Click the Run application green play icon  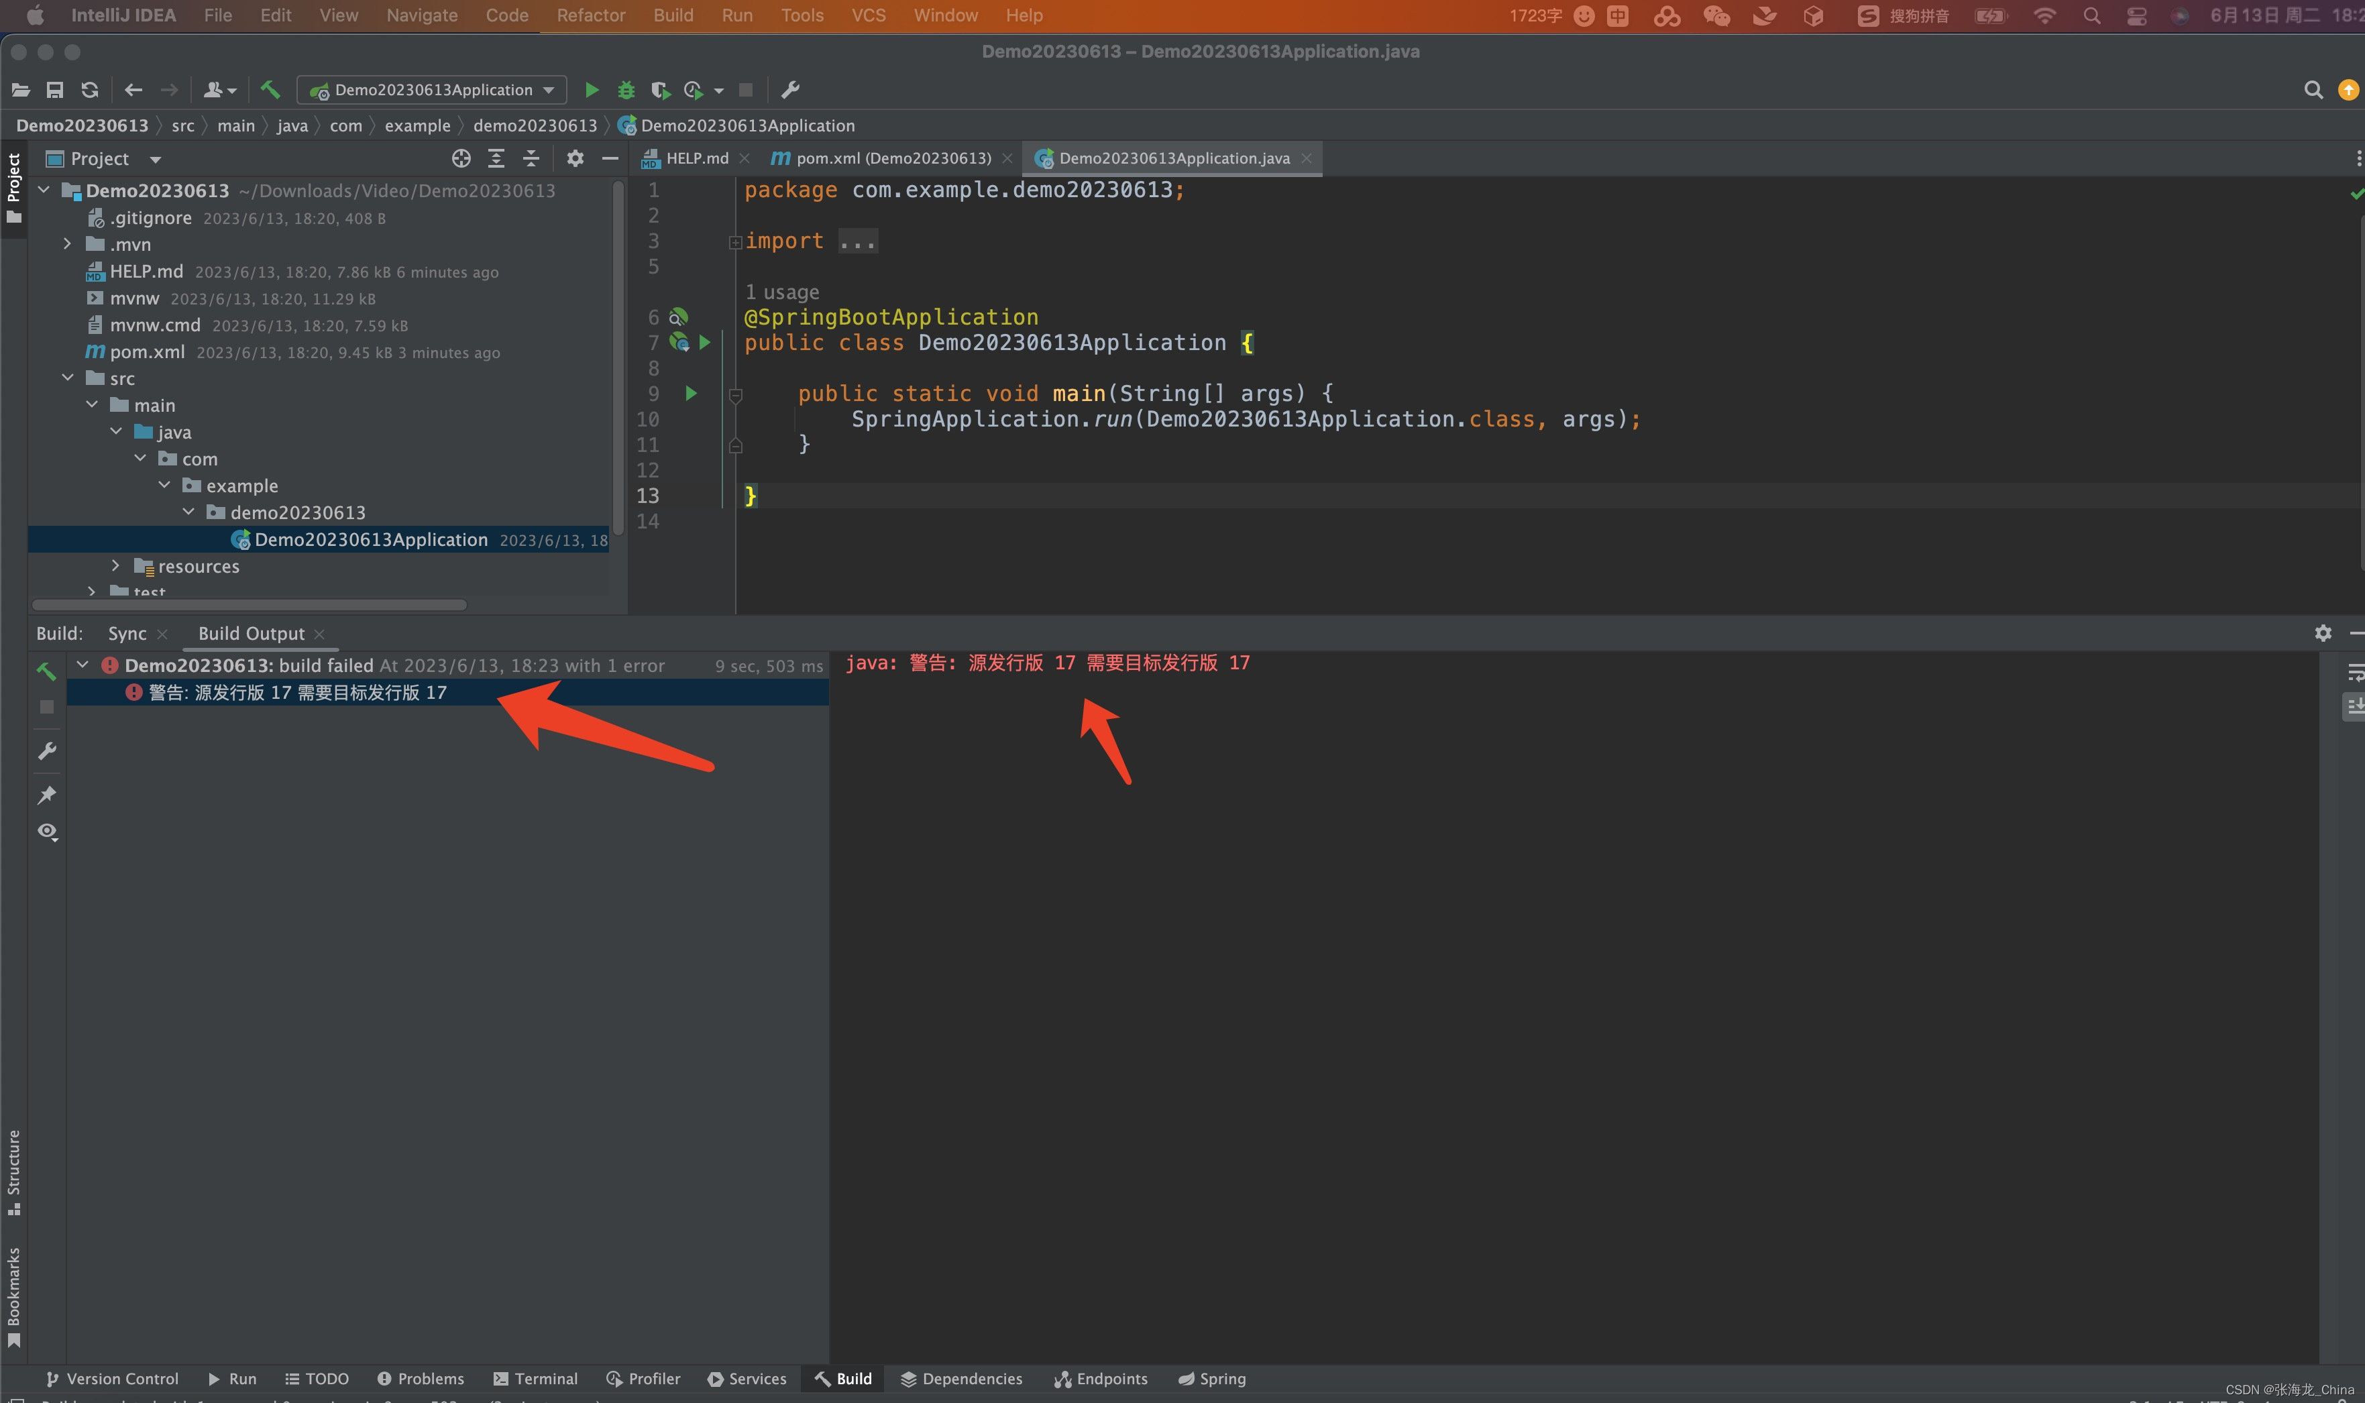coord(592,89)
